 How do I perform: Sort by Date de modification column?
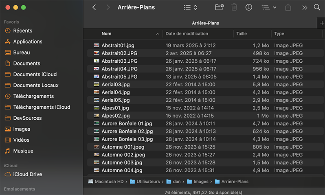point(187,34)
